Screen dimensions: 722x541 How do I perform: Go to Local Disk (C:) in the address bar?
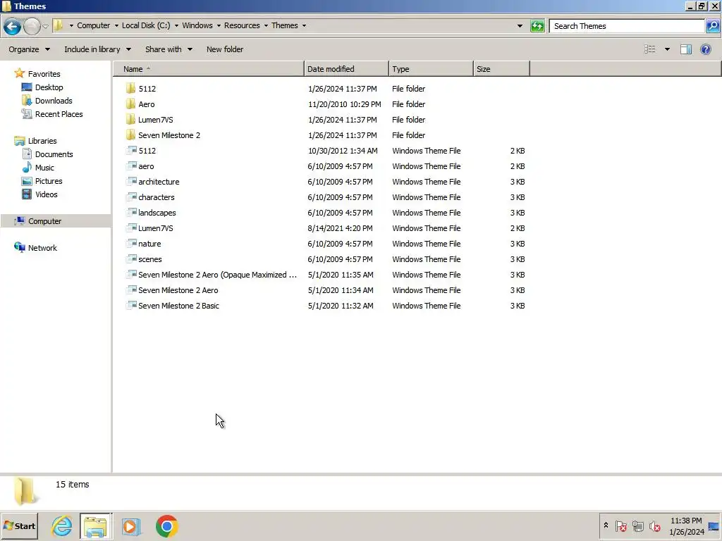point(146,26)
